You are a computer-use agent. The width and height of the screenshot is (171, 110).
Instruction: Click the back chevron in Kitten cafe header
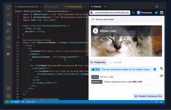95,31
